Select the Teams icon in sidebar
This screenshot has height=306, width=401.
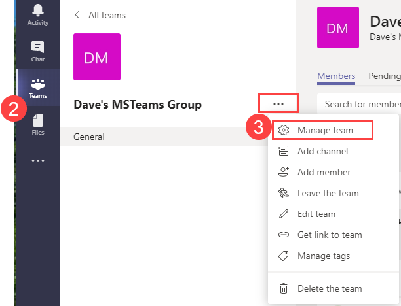(38, 84)
